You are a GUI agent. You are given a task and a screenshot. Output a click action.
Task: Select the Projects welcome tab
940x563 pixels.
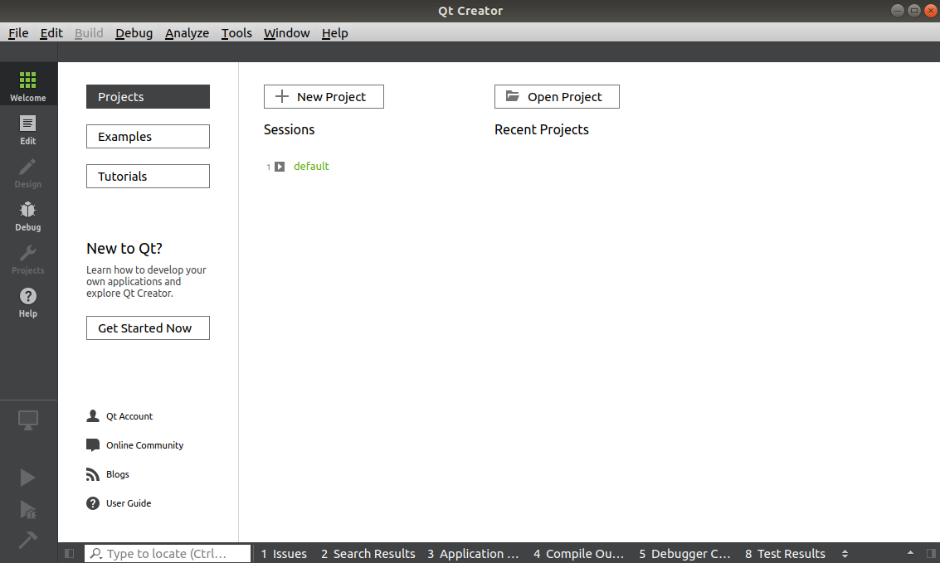(x=148, y=96)
